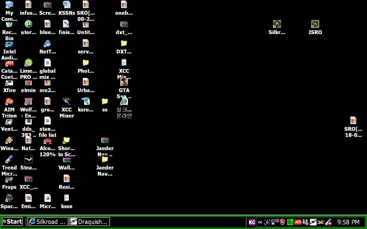
Task: Open the etmin shortcut
Action: (28, 83)
